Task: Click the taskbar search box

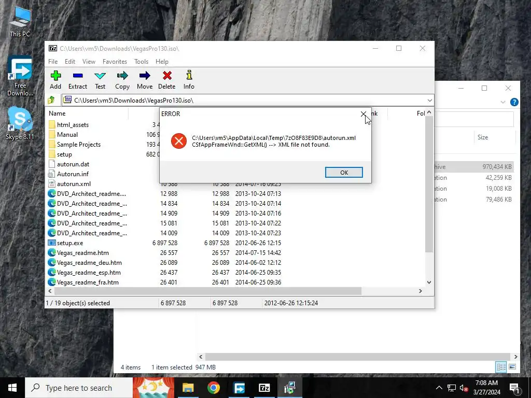Action: (x=79, y=388)
